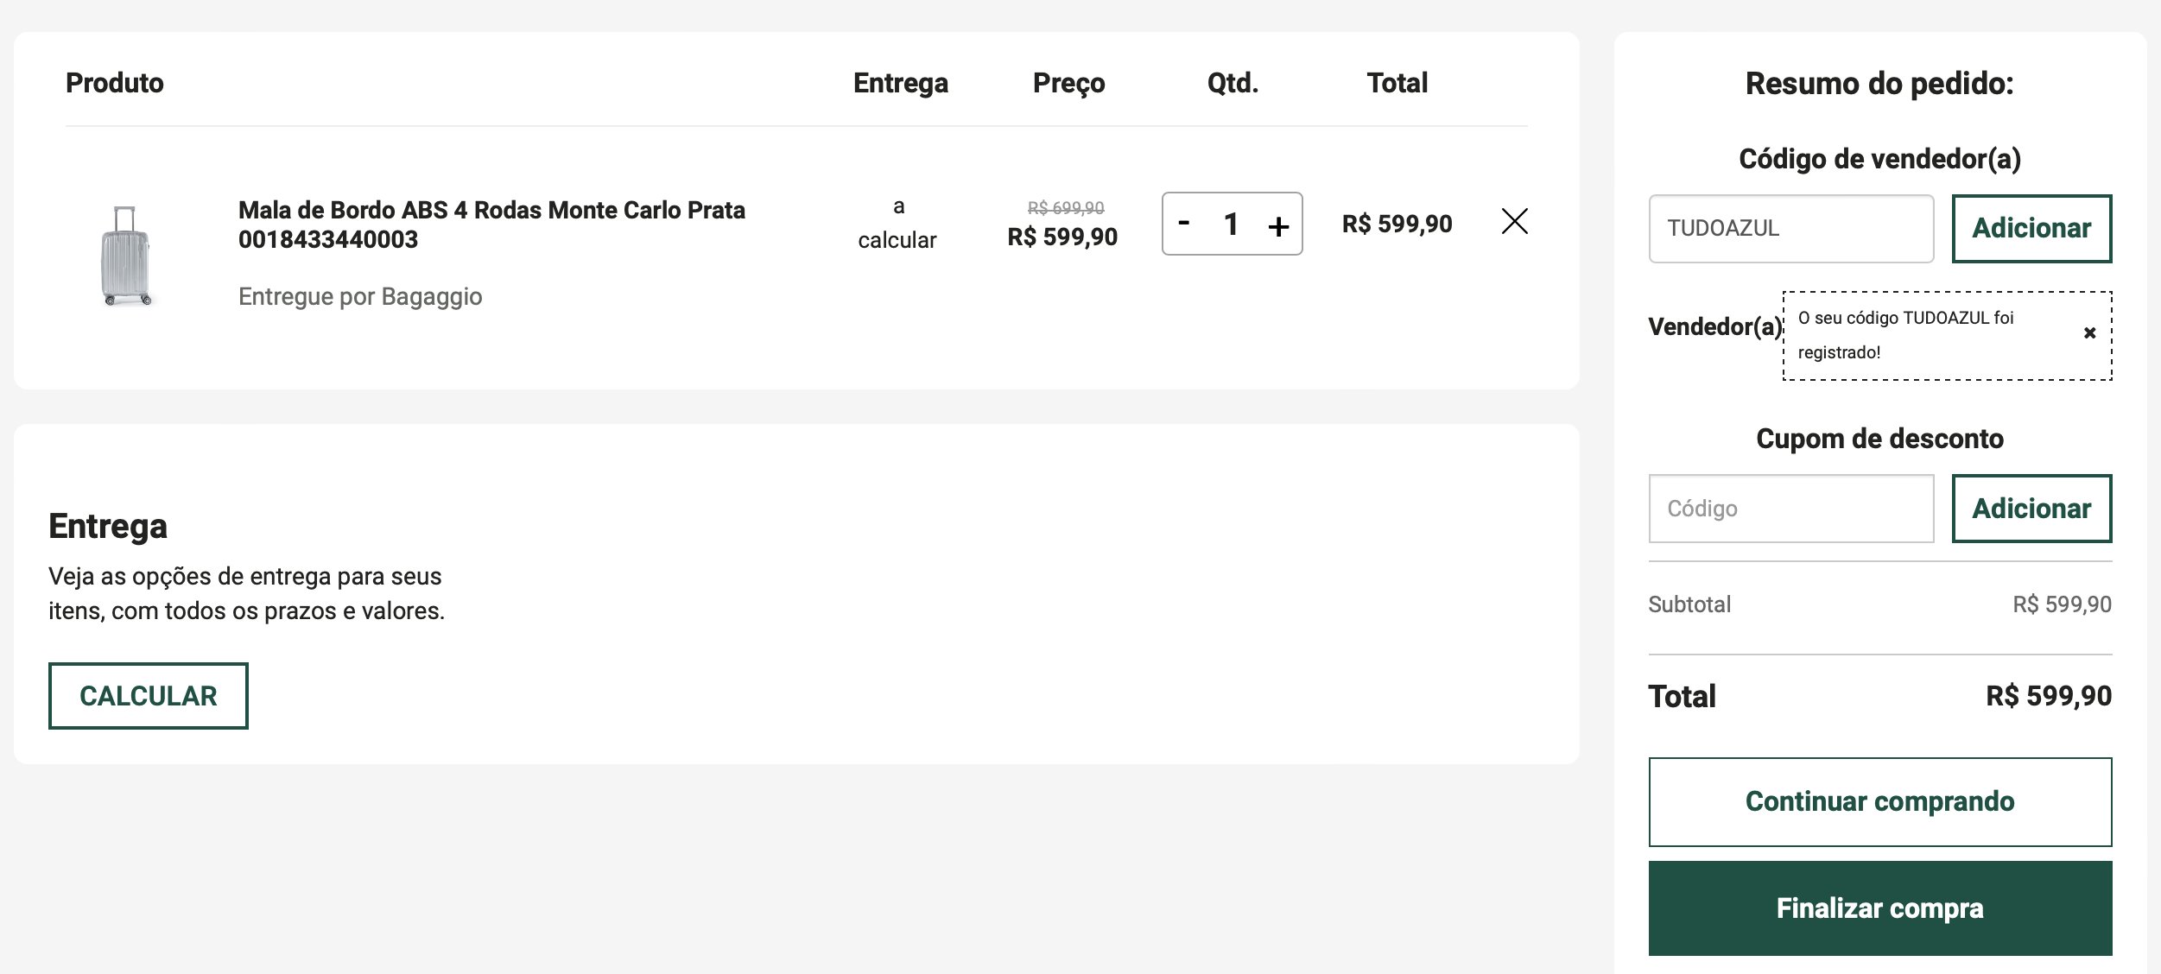Screen dimensions: 2161x974
Task: Dismiss the TUDOAZUL registered code notice
Action: point(2089,332)
